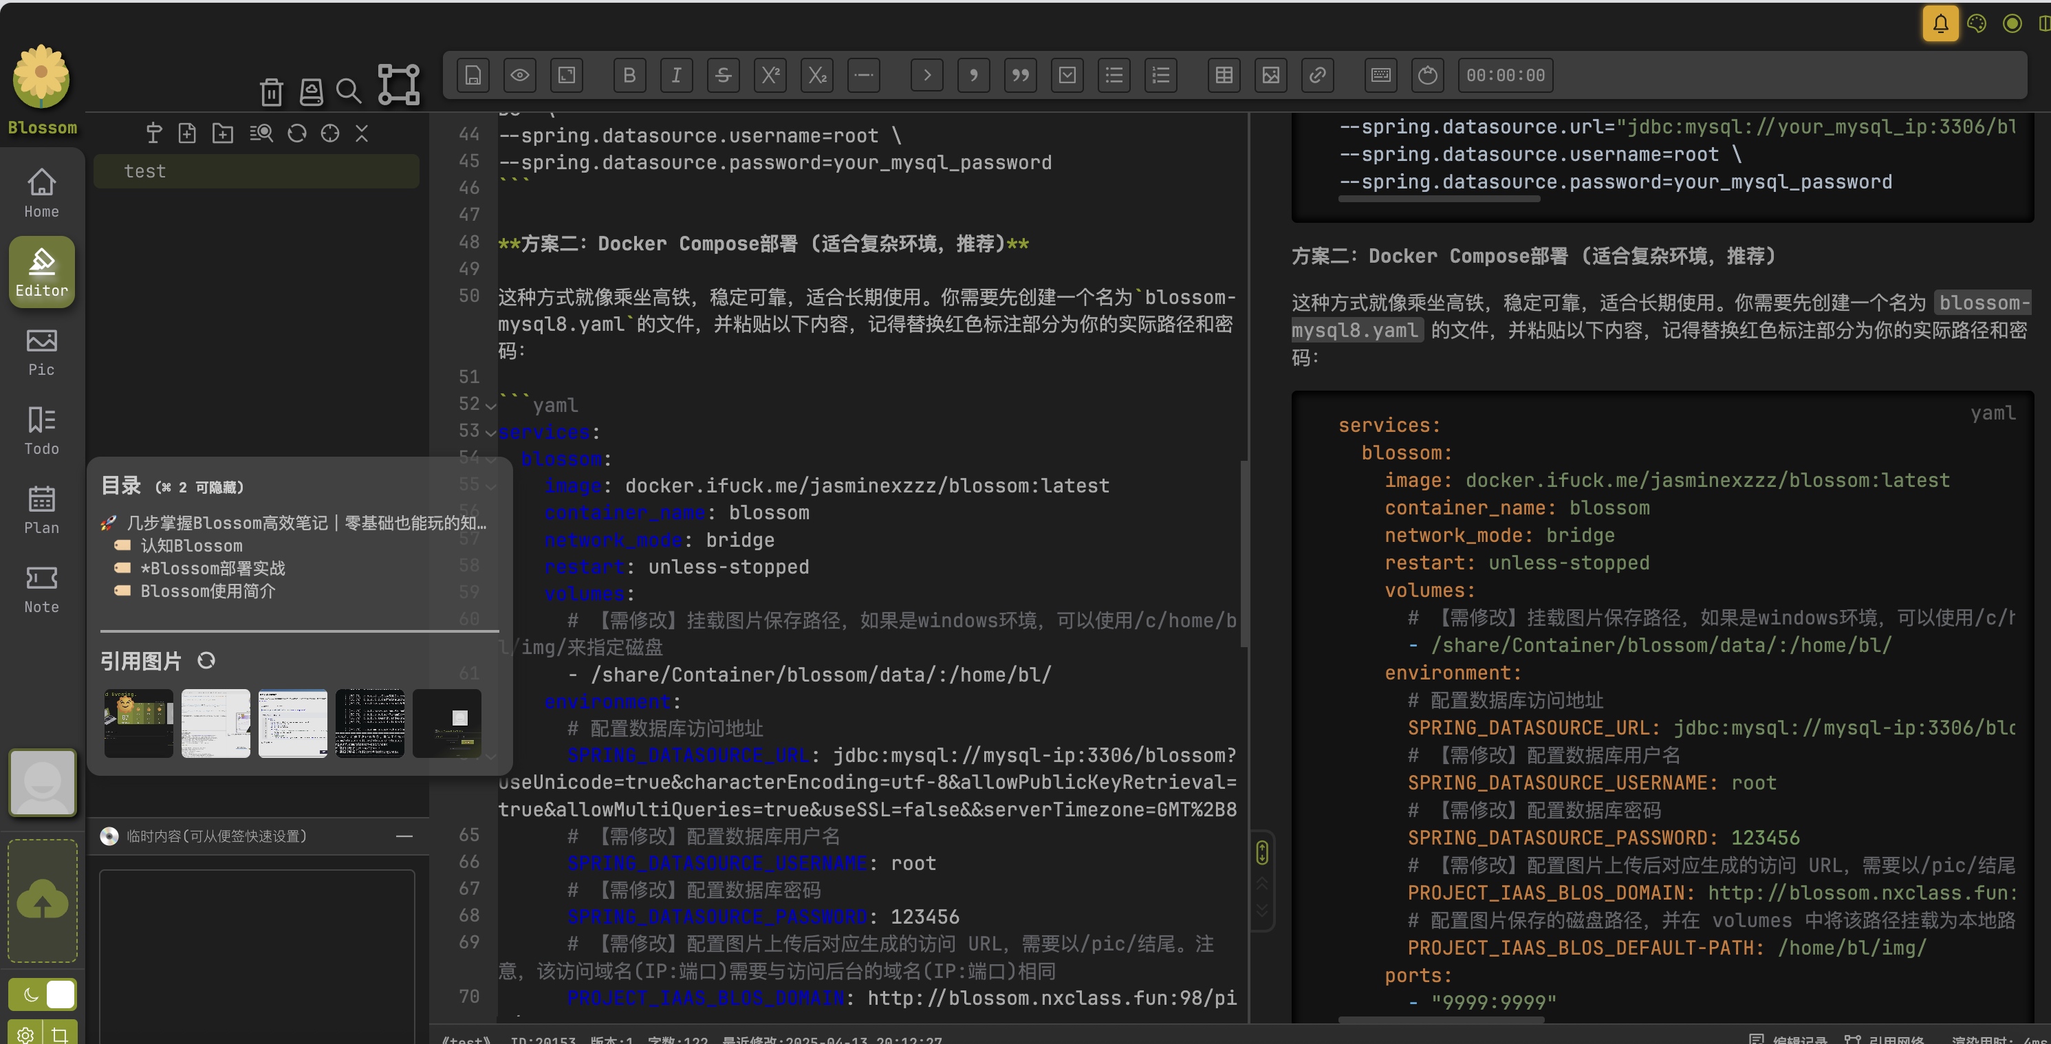
Task: Open the theme palette icon
Action: coord(1977,23)
